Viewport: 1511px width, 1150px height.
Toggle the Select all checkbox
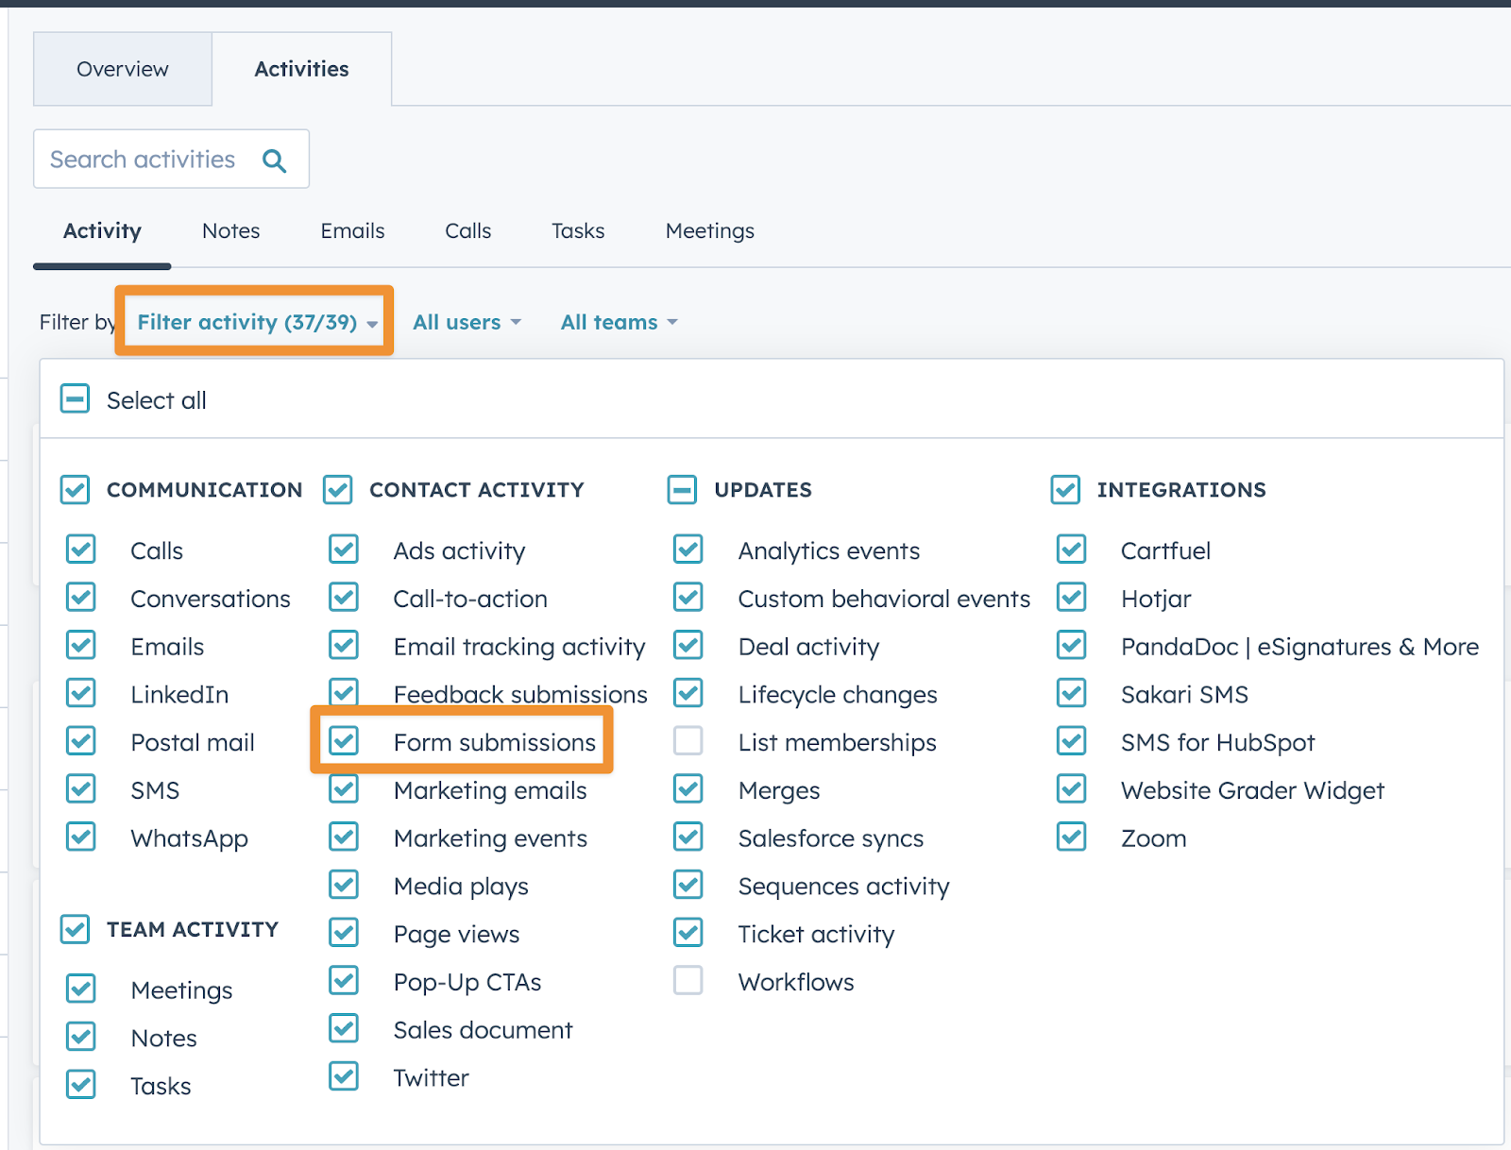[76, 399]
